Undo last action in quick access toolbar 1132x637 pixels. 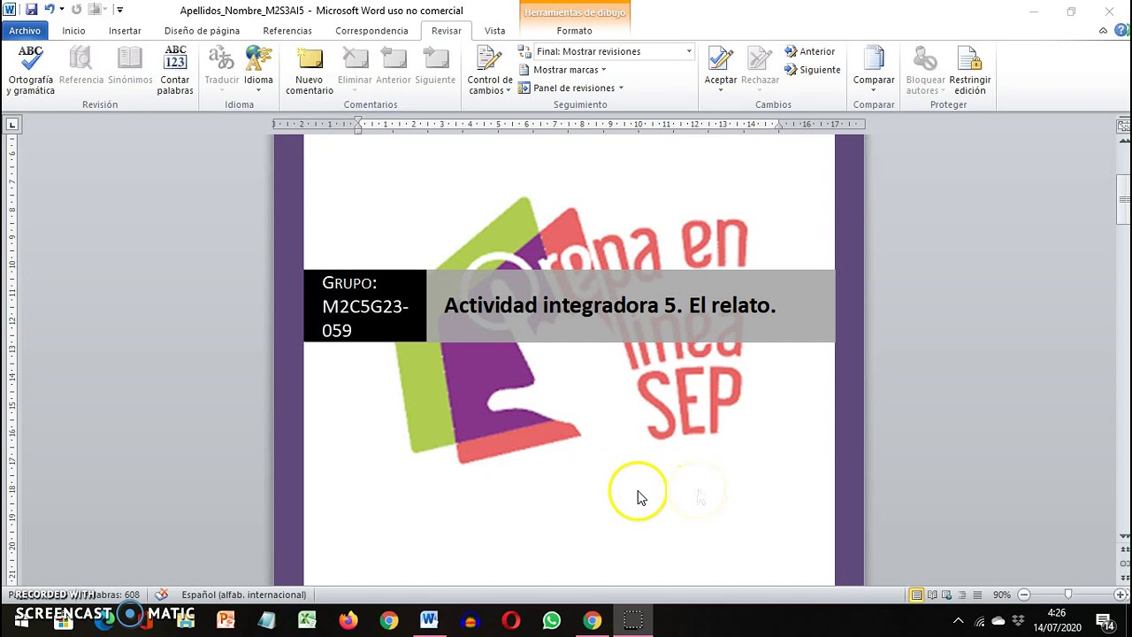click(x=50, y=10)
